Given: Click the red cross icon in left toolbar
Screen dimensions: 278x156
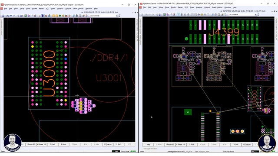Looking at the screenshot, I should [x=46, y=16].
